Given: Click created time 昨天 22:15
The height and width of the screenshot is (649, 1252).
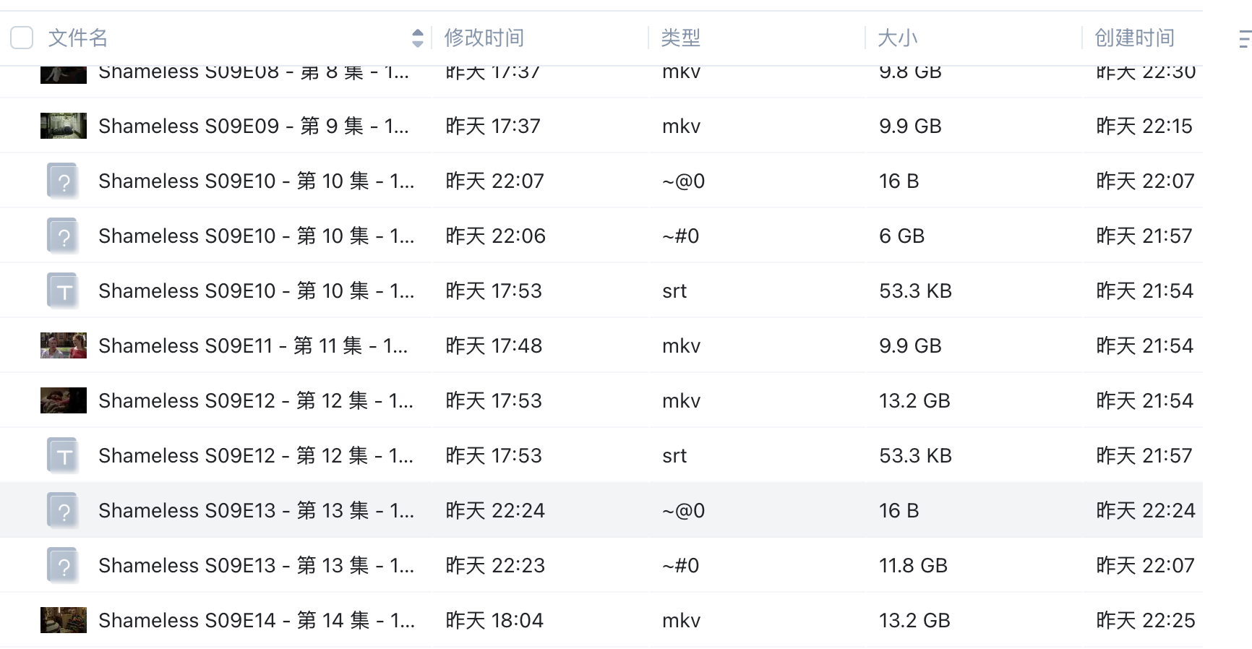Looking at the screenshot, I should pos(1144,126).
